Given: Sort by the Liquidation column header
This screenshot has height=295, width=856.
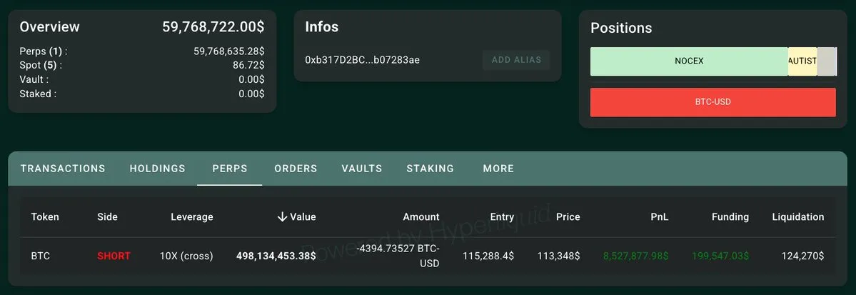Looking at the screenshot, I should pyautogui.click(x=797, y=217).
